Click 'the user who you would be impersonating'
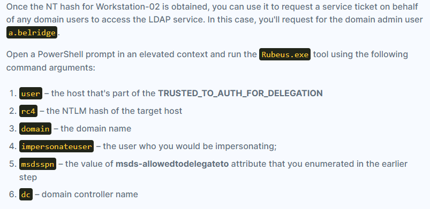Image resolution: width=430 pixels, height=209 pixels. (x=190, y=146)
